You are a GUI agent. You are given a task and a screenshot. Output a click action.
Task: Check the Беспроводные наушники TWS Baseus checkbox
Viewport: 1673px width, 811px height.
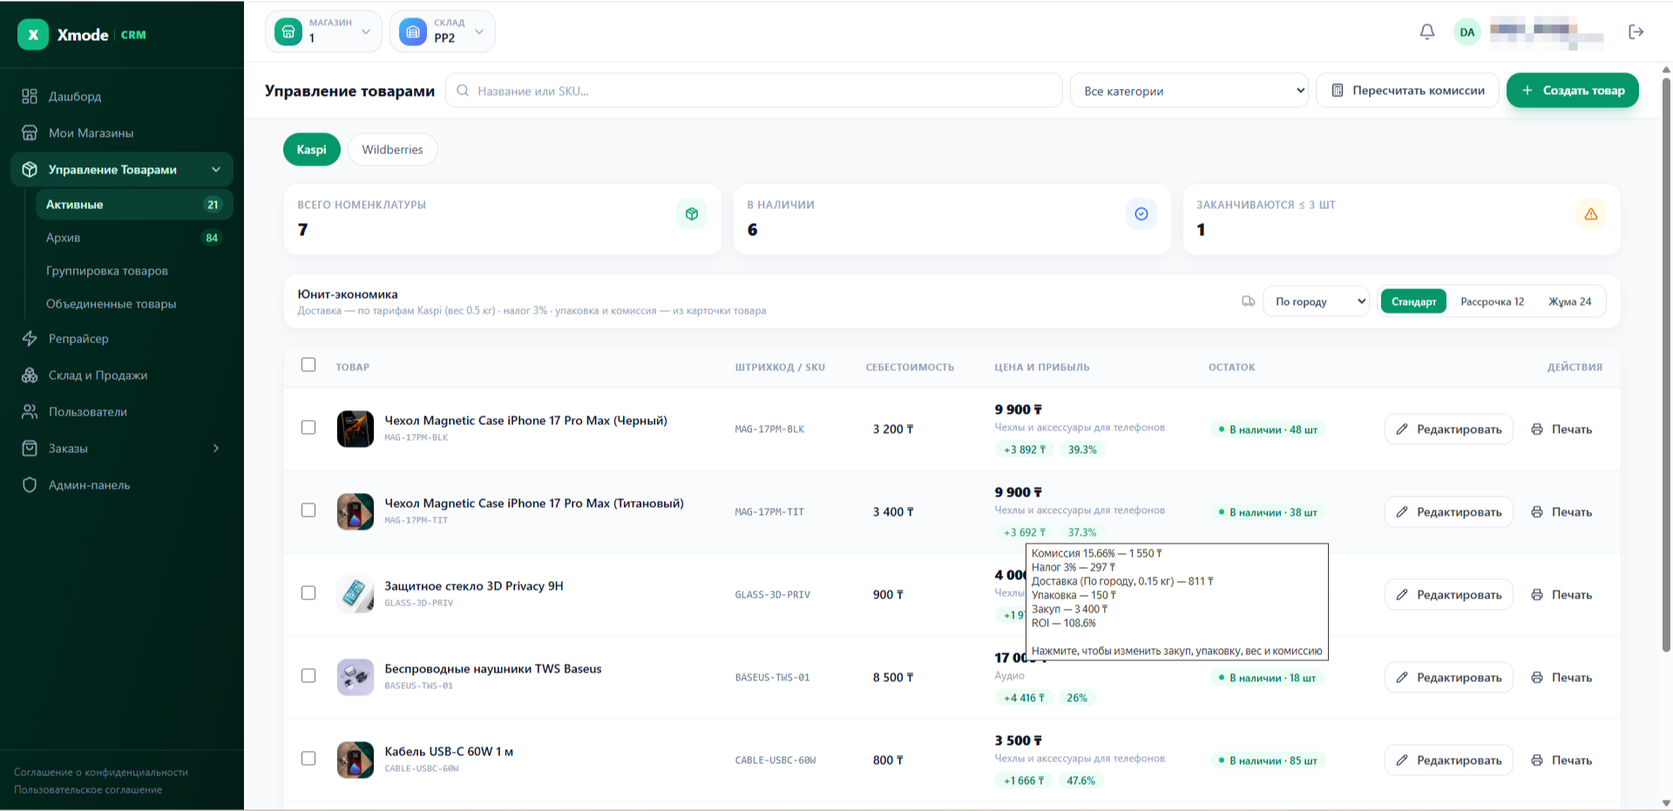click(308, 676)
